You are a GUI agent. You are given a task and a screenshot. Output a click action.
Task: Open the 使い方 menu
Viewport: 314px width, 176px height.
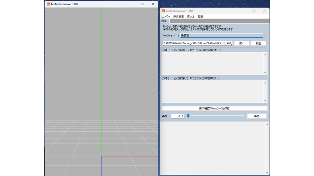191,16
